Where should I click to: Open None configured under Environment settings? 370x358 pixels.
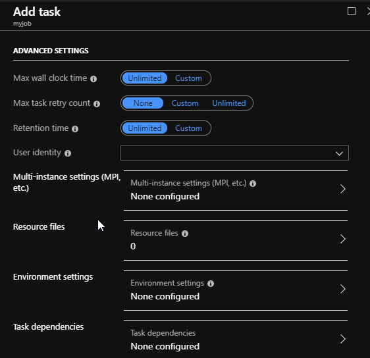[165, 296]
